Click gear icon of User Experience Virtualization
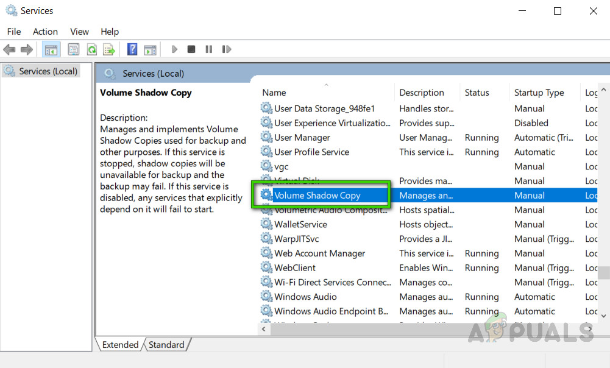 (266, 122)
